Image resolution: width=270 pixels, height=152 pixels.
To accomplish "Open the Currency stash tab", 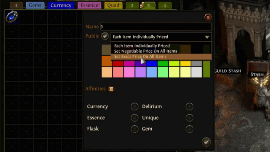I will click(x=61, y=6).
